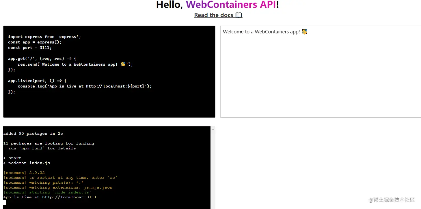
Task: Click the res.send Welcome message line
Action: (75, 64)
